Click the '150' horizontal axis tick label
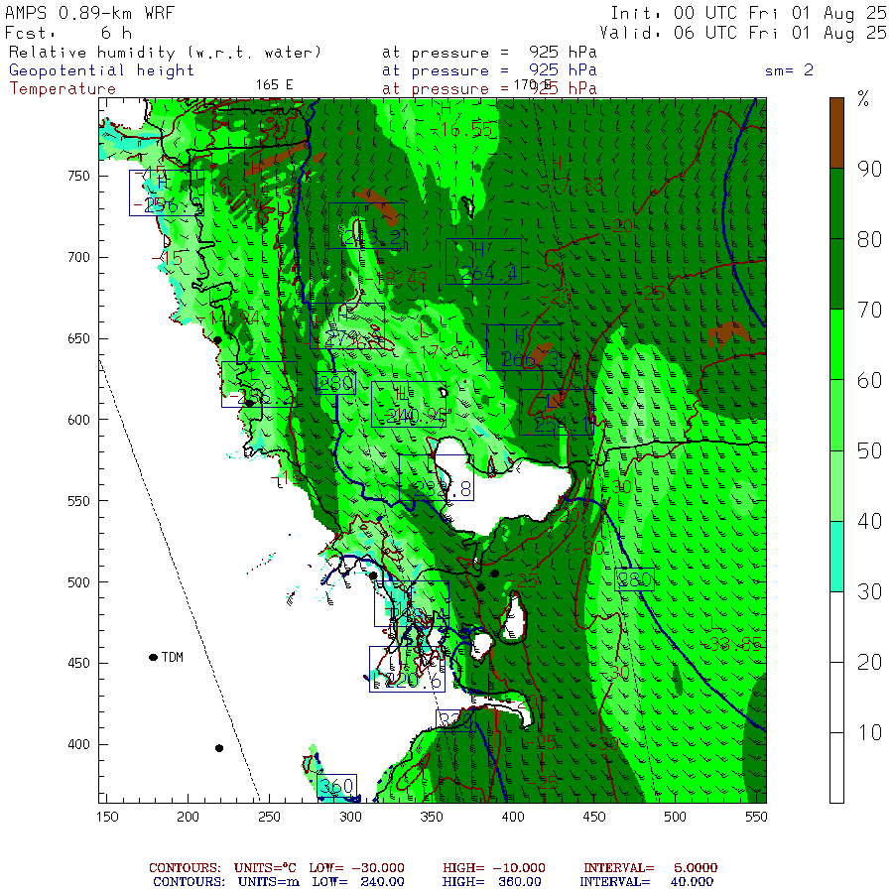 click(107, 817)
